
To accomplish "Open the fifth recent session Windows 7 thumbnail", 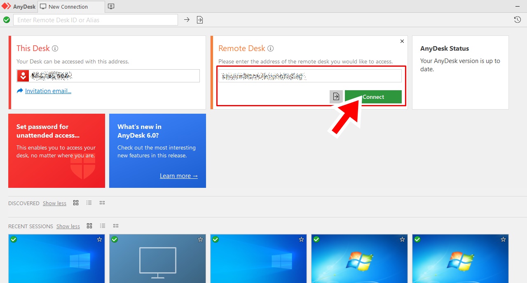I will click(460, 259).
